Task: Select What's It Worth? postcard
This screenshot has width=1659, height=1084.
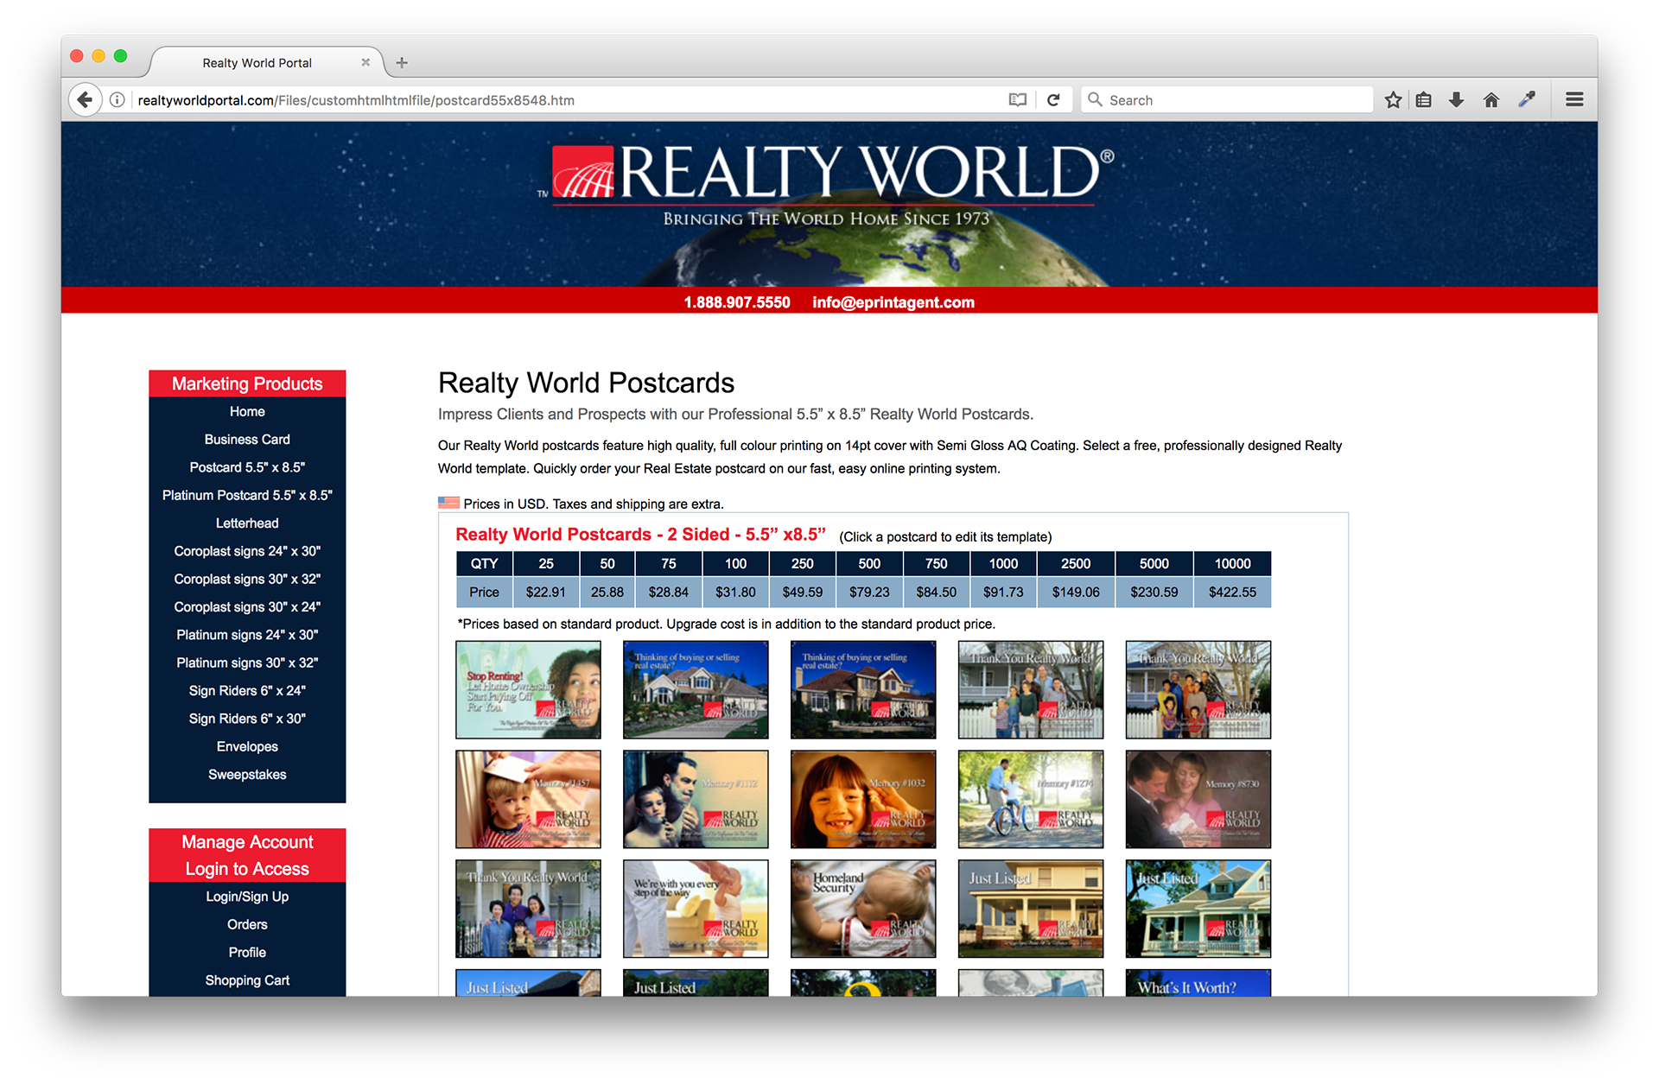Action: [1198, 983]
